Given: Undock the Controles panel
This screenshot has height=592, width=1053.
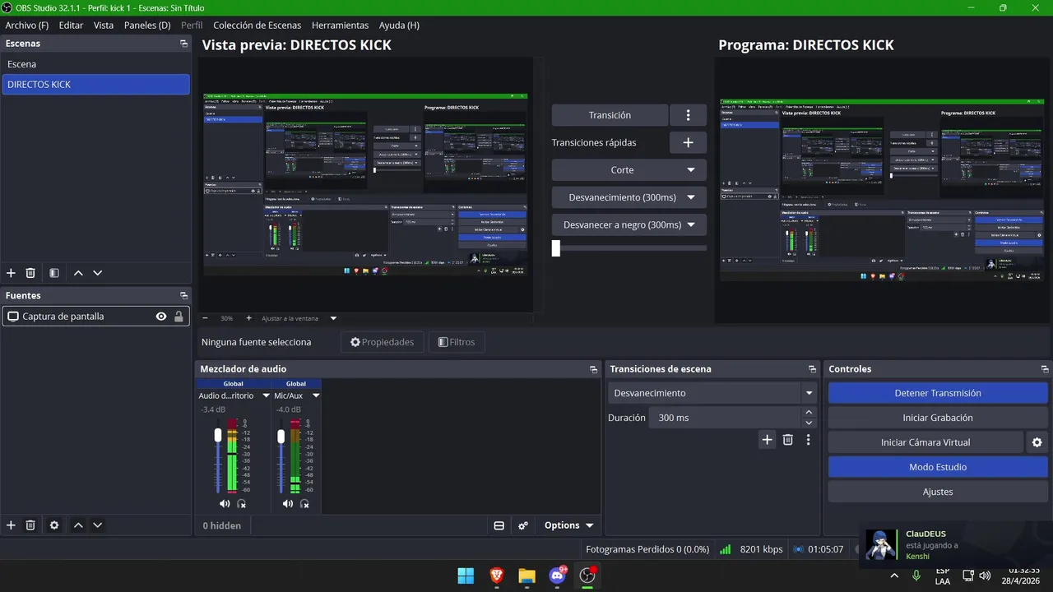Looking at the screenshot, I should coord(1045,369).
